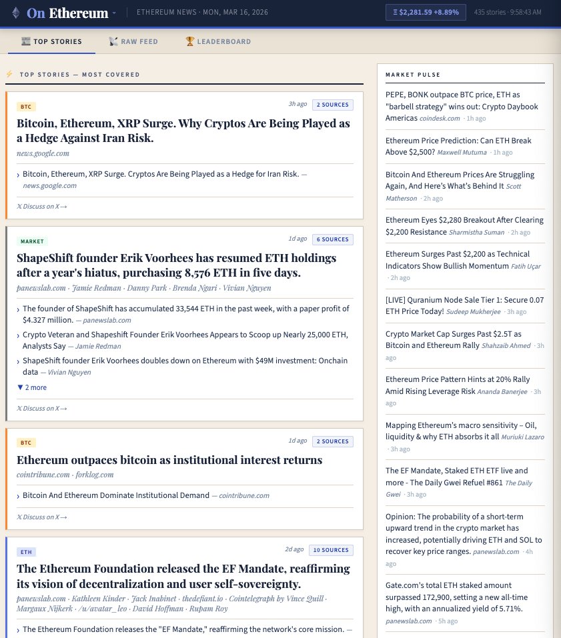Open 'doubles down on Ethereum with $49M' link
Viewport: 561px width, 638px height.
(185, 366)
